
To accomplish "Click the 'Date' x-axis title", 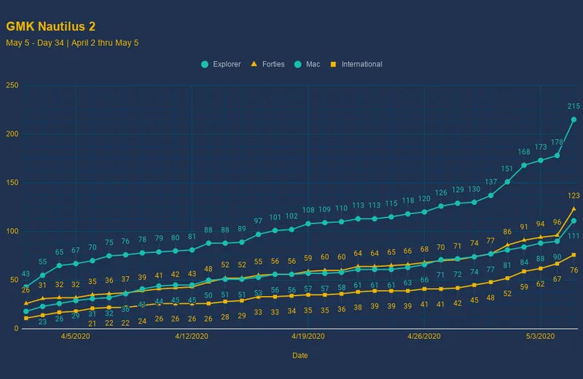I will tap(300, 355).
